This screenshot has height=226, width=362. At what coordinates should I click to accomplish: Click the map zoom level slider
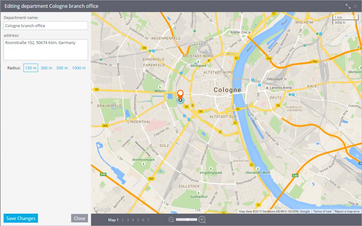click(x=187, y=220)
